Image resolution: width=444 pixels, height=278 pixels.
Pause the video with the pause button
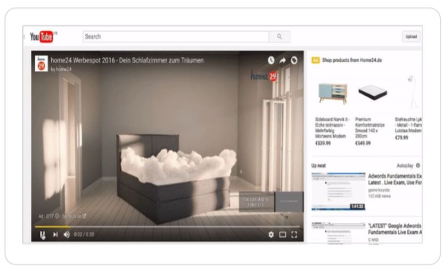pyautogui.click(x=43, y=234)
